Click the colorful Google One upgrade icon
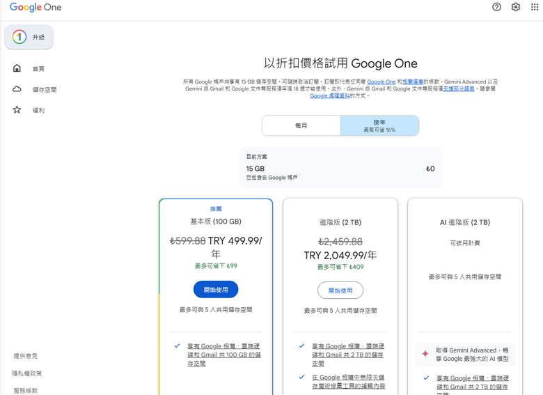 click(x=19, y=37)
